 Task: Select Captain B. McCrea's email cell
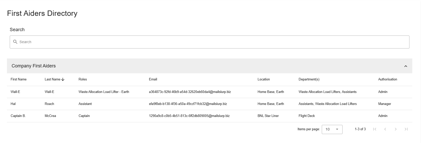pos(189,116)
